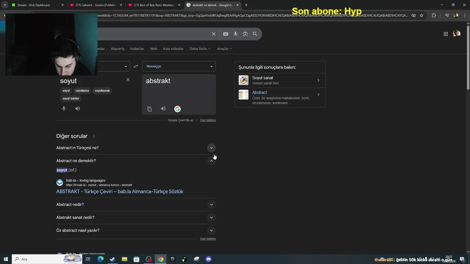Listen to the source word 'soyut'
Screen dimensions: 470x264
(x=77, y=109)
